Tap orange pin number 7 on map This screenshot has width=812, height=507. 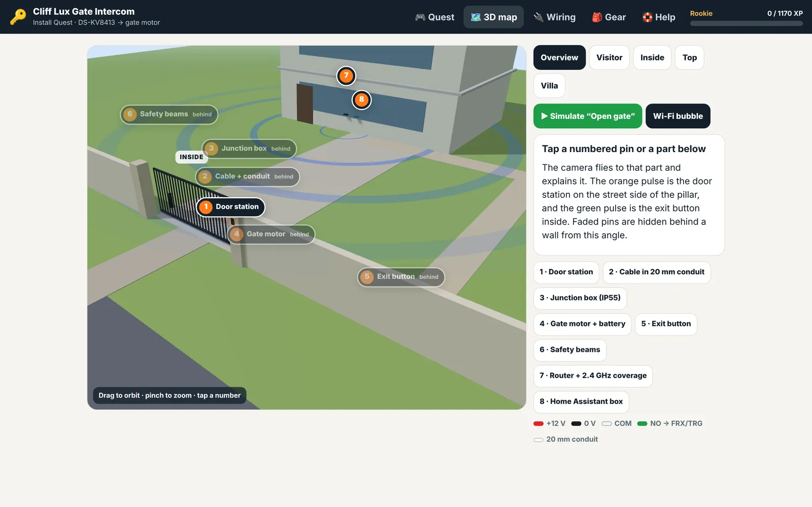point(346,76)
